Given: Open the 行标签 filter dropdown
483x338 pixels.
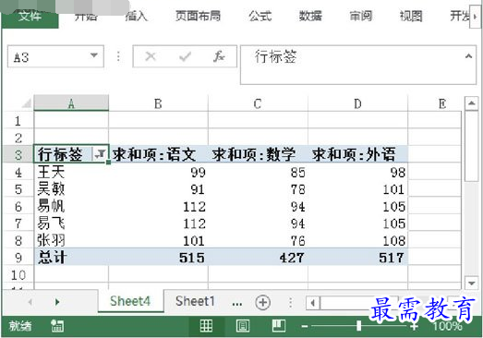Looking at the screenshot, I should [x=100, y=154].
